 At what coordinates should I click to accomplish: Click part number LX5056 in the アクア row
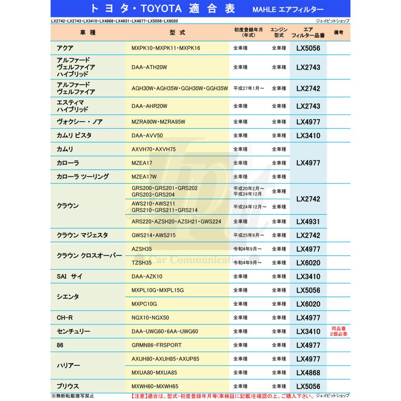(308, 48)
